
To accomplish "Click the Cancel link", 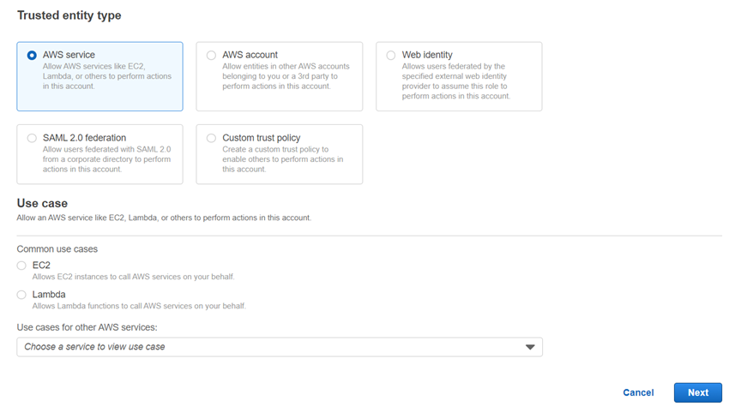I will [x=638, y=392].
